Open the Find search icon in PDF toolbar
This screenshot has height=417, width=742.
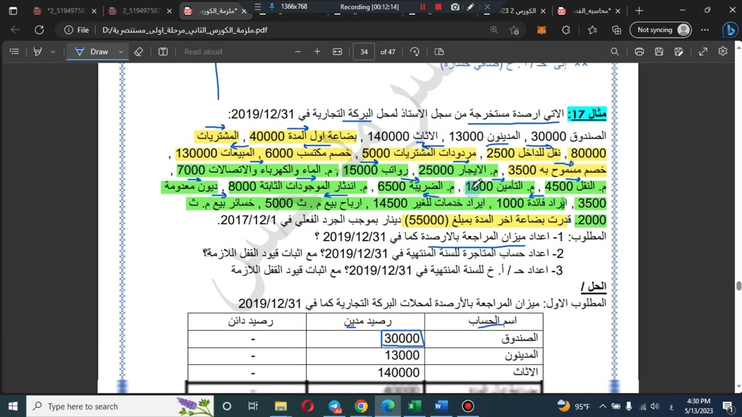pos(614,52)
